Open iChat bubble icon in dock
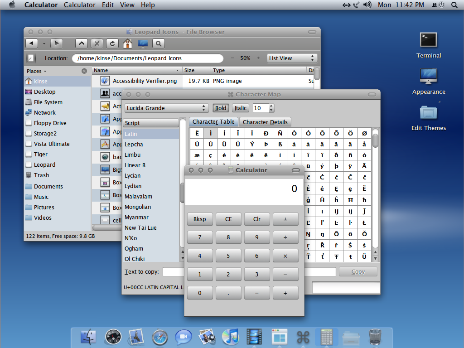 click(x=184, y=337)
